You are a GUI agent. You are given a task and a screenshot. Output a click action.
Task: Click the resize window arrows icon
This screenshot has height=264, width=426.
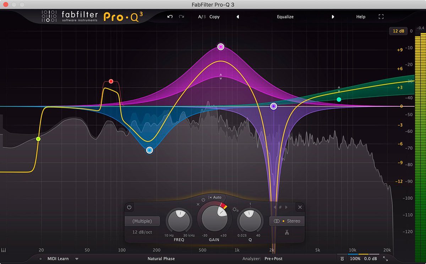(x=385, y=259)
